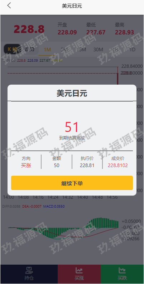Switch chart to 走势 trend mode
144x284 pixels.
click(x=29, y=49)
